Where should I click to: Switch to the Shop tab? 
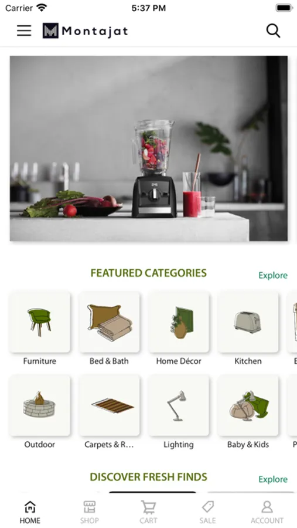coord(89,512)
